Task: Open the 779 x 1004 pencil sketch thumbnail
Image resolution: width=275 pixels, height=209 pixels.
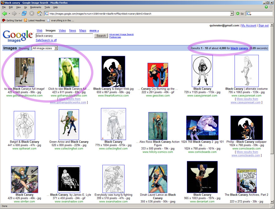Action: pyautogui.click(x=113, y=124)
